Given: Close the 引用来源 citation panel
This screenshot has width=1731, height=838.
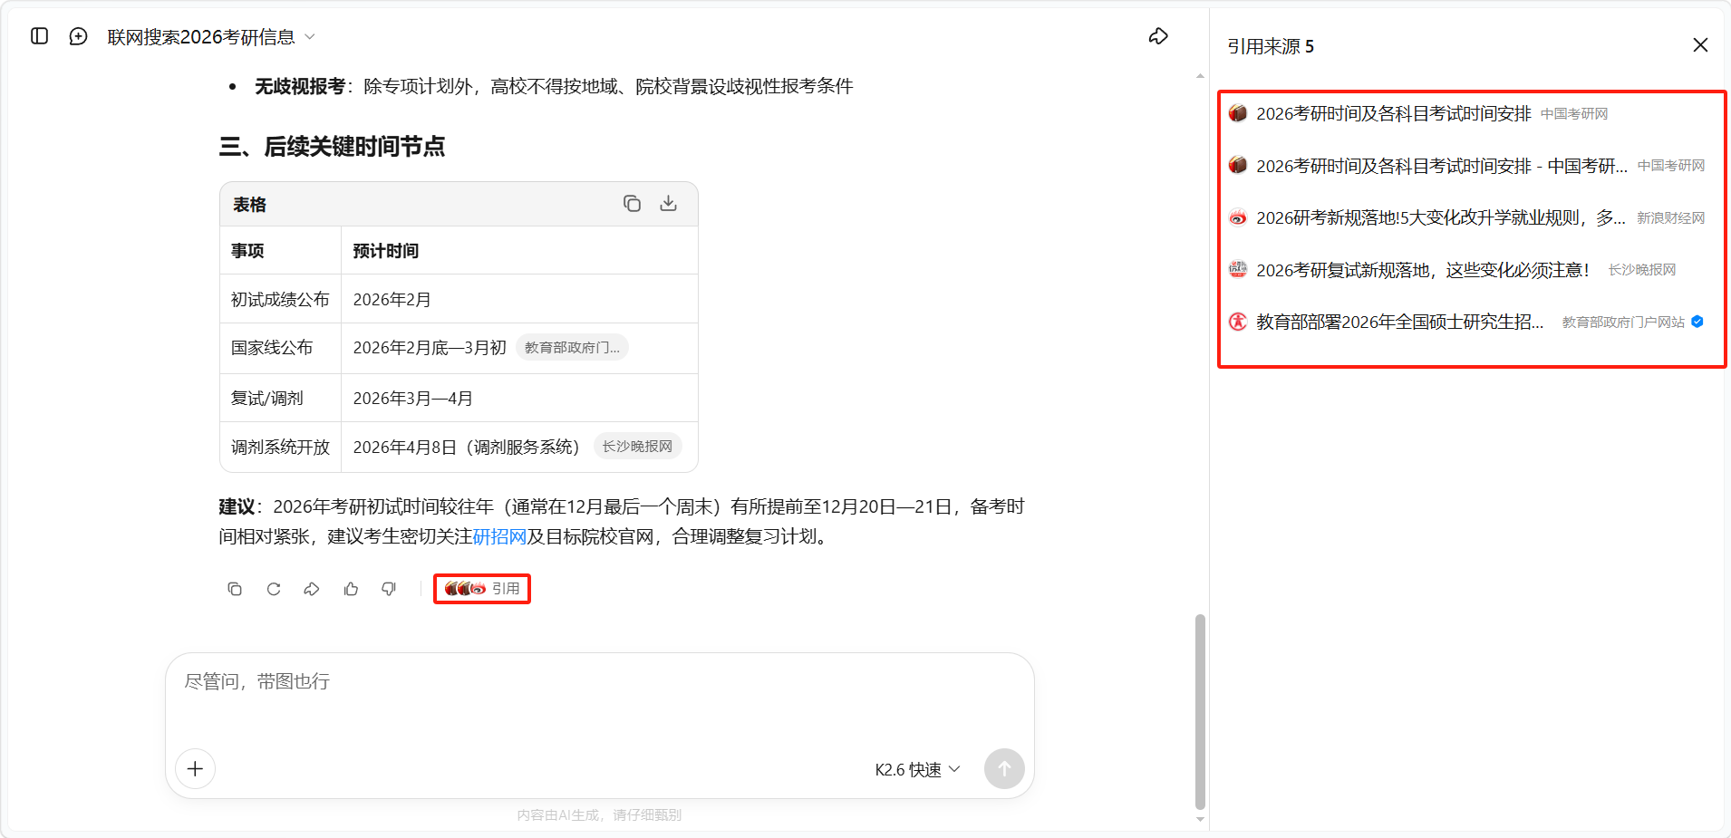Looking at the screenshot, I should (x=1700, y=45).
